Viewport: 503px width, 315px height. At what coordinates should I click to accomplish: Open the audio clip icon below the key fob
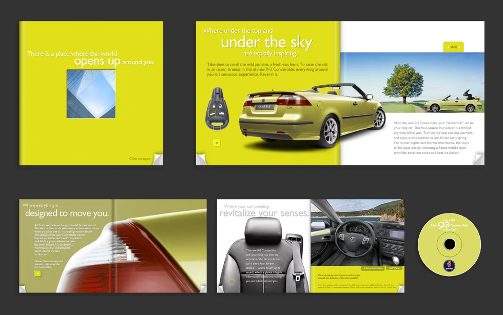coord(217,142)
